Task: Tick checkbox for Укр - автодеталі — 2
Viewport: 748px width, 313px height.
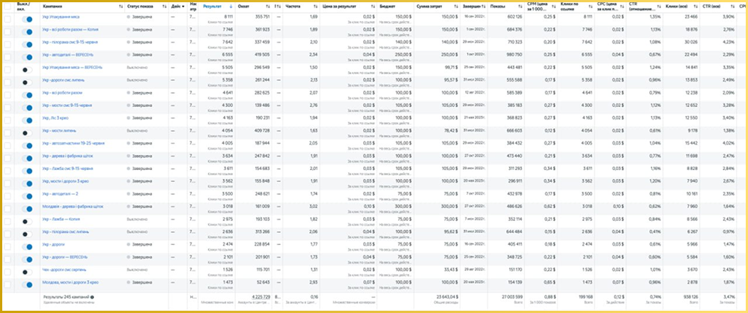Action: click(x=7, y=196)
